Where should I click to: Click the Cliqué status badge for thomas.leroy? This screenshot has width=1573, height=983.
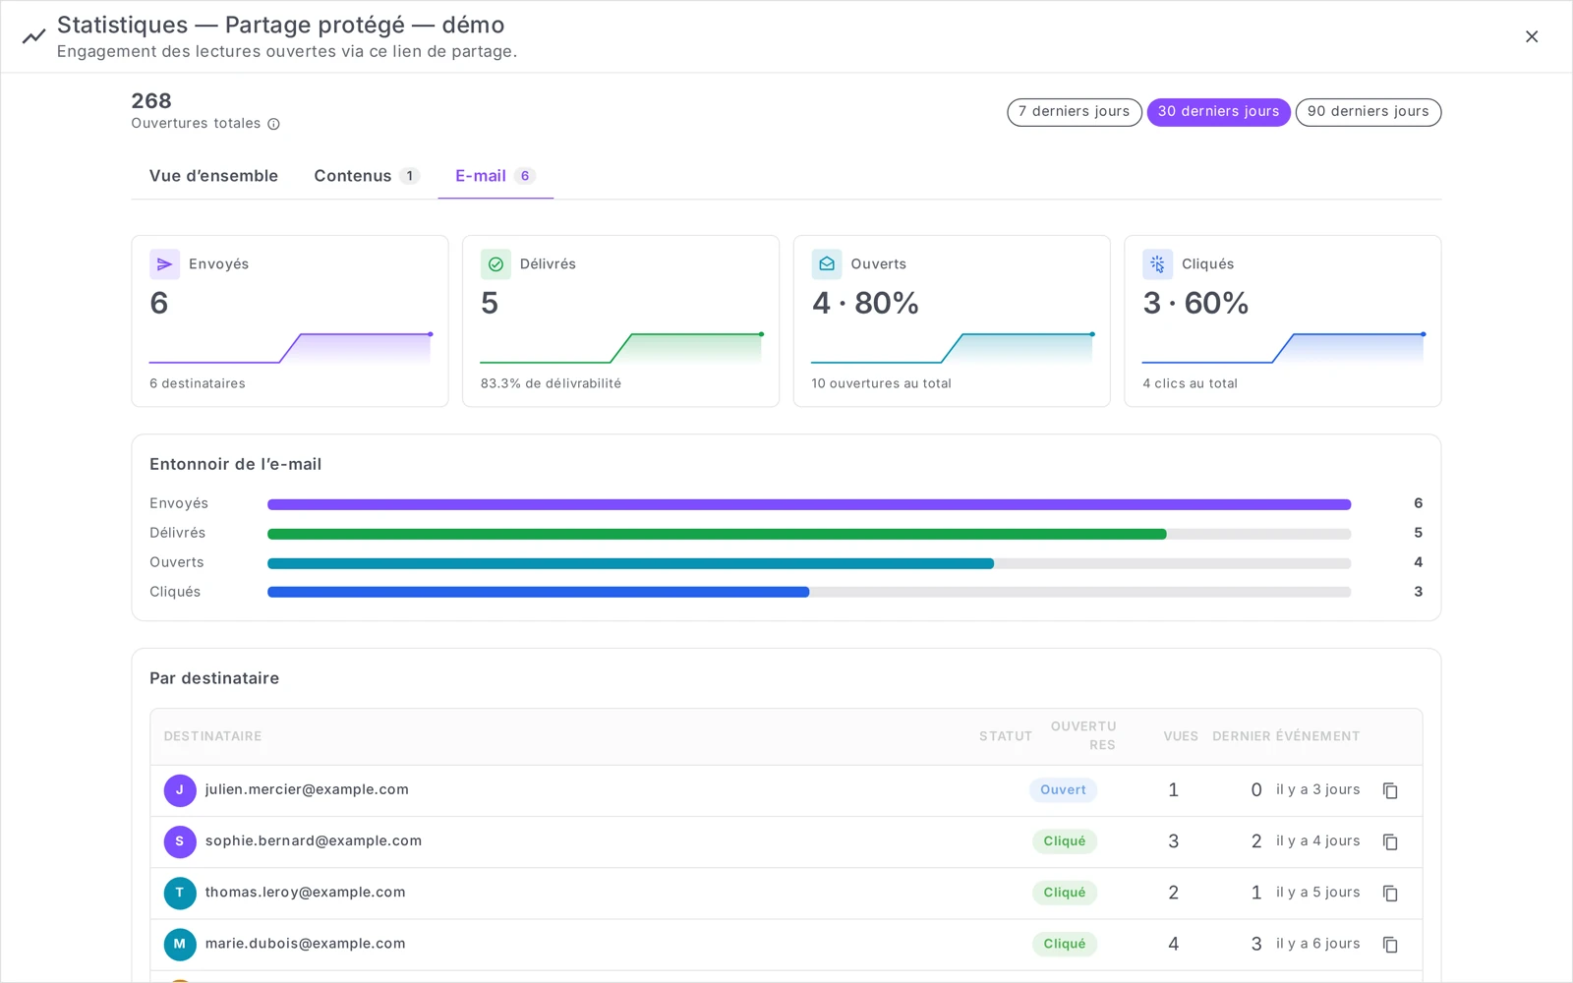1065,893
